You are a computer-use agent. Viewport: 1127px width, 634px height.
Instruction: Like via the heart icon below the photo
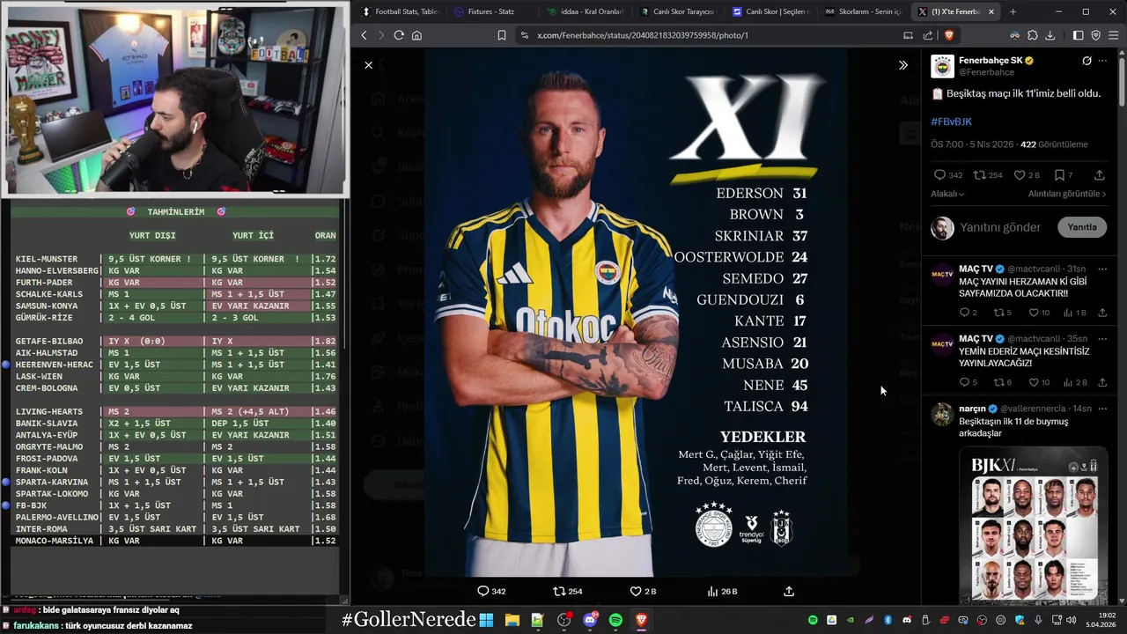(636, 592)
